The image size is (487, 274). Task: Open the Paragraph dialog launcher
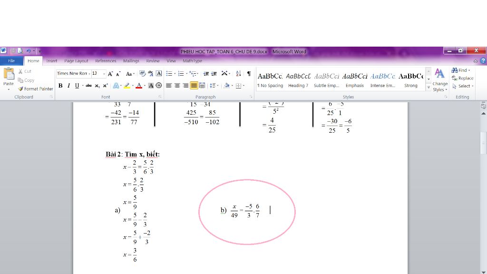click(x=251, y=97)
